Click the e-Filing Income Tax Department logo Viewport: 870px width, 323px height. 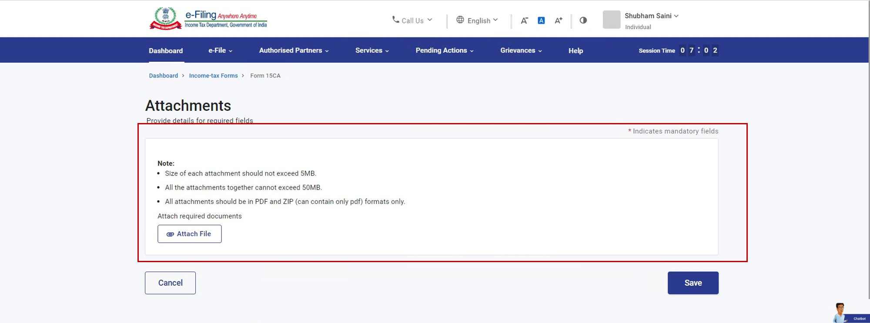click(x=208, y=19)
